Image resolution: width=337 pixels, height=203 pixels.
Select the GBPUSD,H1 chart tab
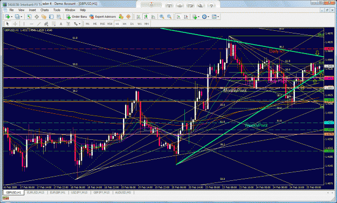pos(13,192)
